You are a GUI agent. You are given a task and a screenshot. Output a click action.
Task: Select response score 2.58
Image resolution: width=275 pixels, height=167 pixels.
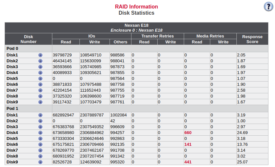[x=241, y=90]
